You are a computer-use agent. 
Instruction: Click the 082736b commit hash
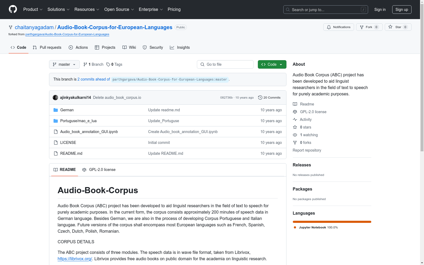point(226,98)
